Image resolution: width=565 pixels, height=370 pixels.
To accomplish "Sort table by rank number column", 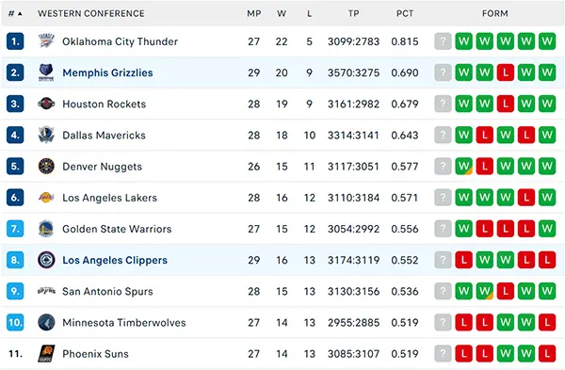I will click(x=15, y=14).
